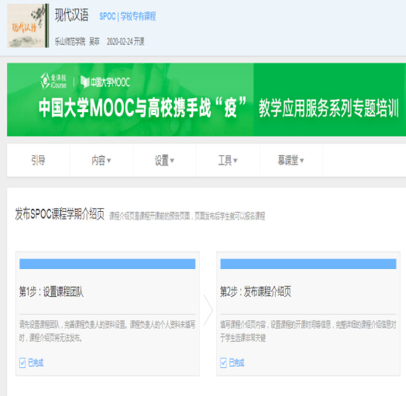Screen dimensions: 406x396
Task: Open the 慕课堂 dropdown menu
Action: click(290, 160)
